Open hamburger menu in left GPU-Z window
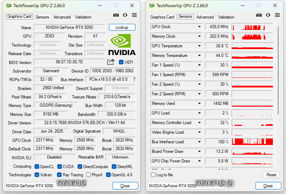 click(134, 15)
